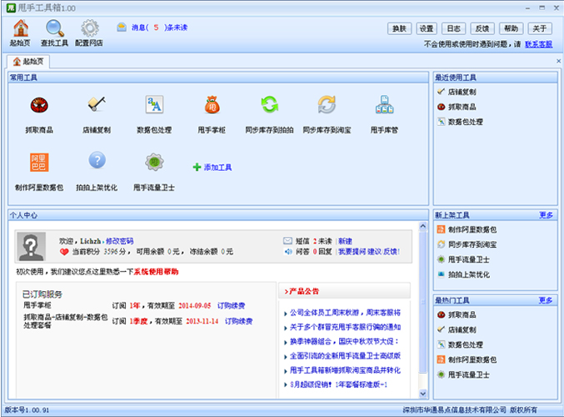Screen dimensions: 564x417
Task: Click the 短信 envelope icon
Action: (x=287, y=240)
